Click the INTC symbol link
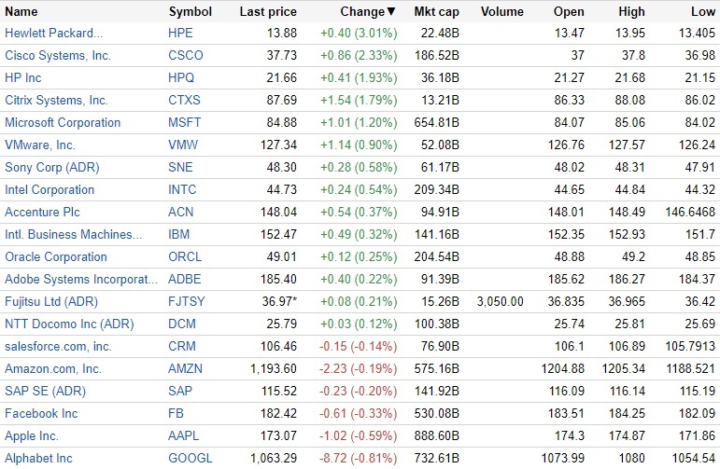 [184, 190]
